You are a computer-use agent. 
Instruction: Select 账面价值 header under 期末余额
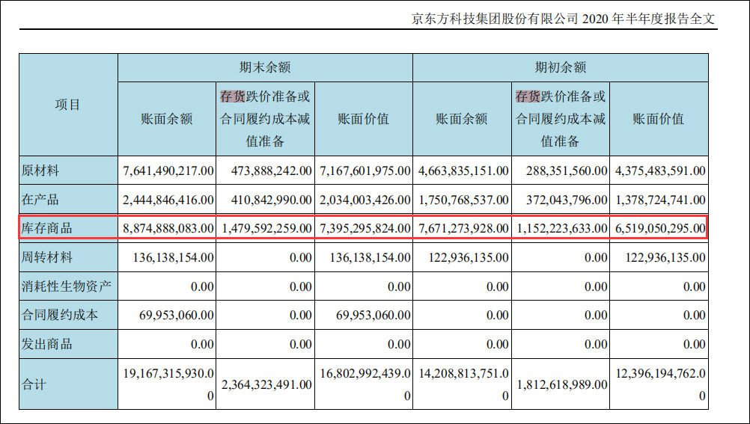tap(364, 119)
